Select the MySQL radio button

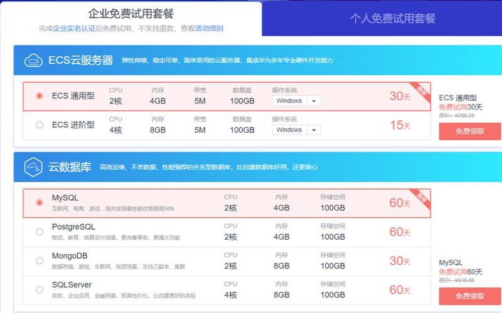click(40, 202)
